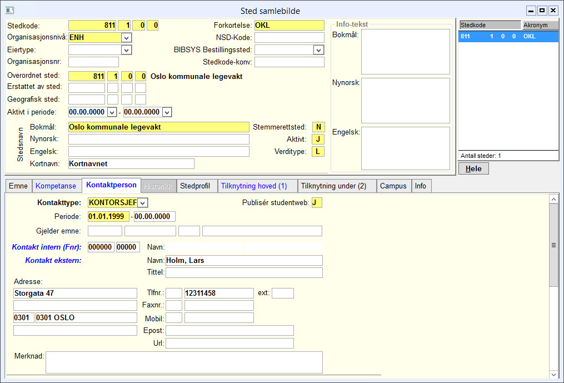
Task: Open the Kompetanse tab
Action: (56, 186)
